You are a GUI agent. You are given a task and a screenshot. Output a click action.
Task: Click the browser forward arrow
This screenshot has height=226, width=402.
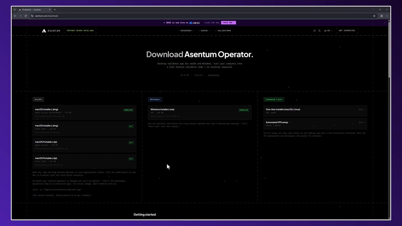[x=20, y=16]
